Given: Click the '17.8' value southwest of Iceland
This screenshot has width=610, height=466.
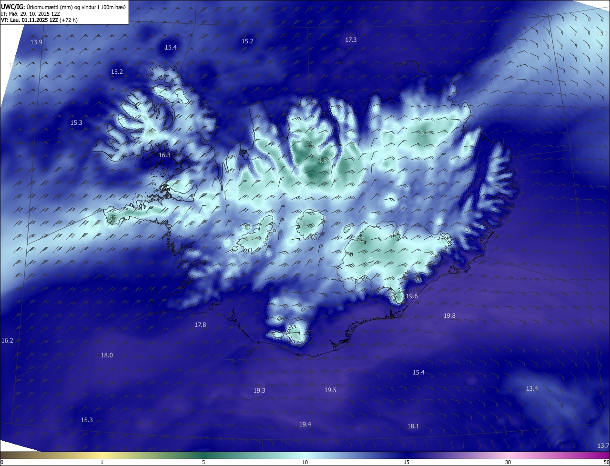Looking at the screenshot, I should click(x=200, y=325).
